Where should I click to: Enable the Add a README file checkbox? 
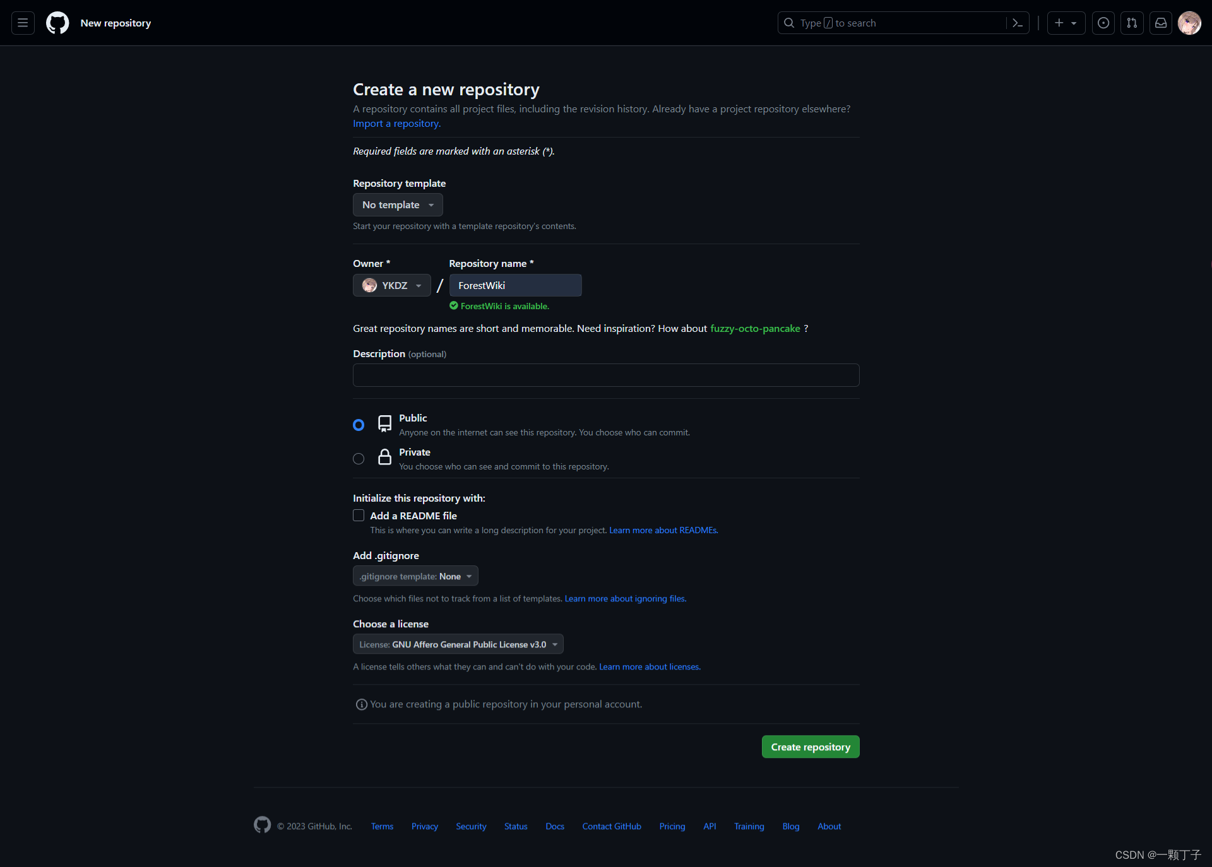tap(359, 516)
